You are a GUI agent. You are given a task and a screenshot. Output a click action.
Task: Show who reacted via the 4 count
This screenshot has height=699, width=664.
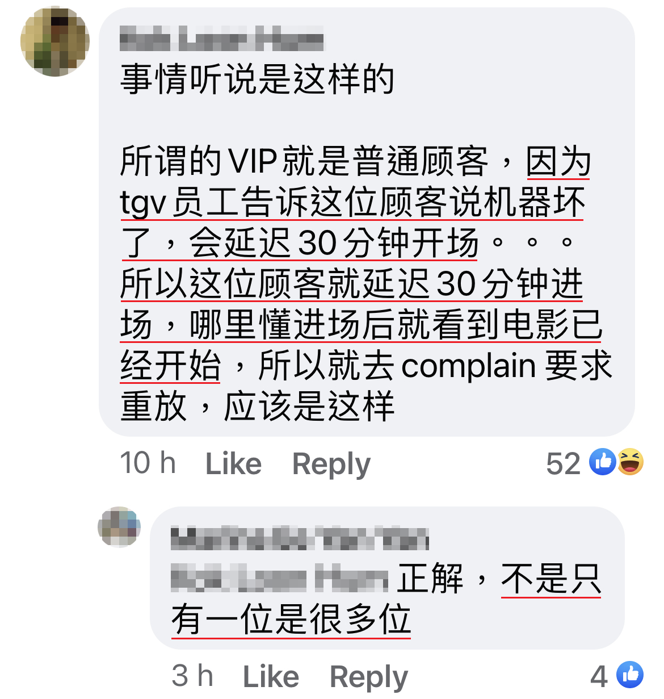[x=599, y=676]
